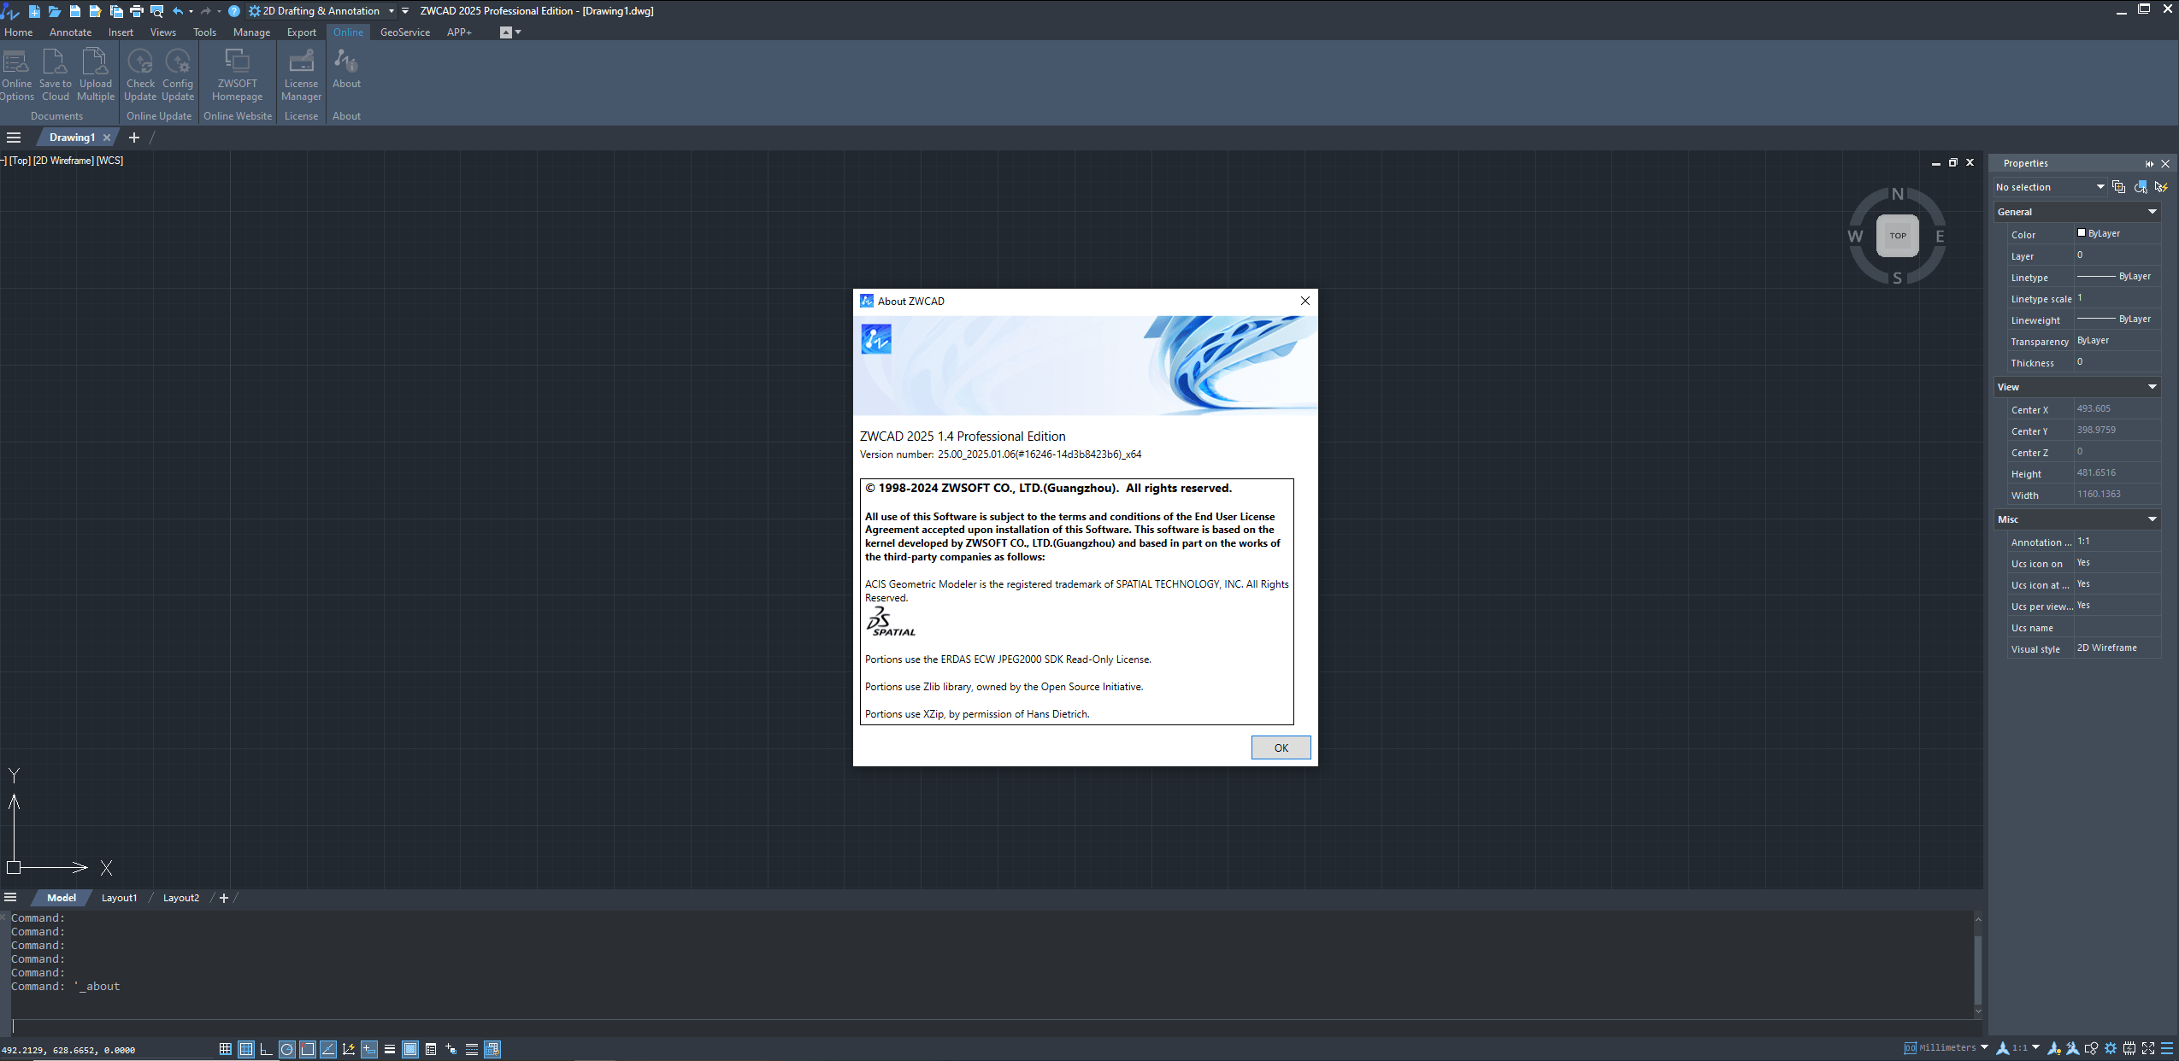Open the 1:1 annotation scale dropdown
The image size is (2179, 1061).
(2035, 1048)
